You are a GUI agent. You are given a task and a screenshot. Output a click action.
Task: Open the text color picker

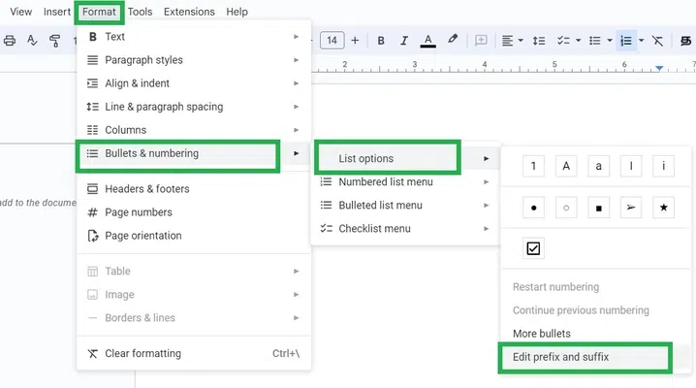point(428,41)
